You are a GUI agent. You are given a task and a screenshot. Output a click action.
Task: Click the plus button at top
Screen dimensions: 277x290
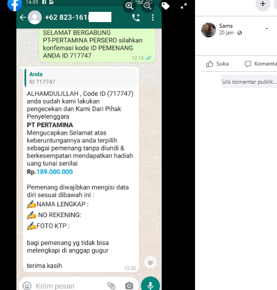coord(263,4)
